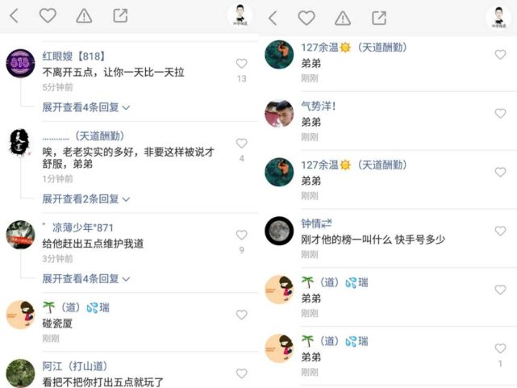Open the report warning triangle on the left
This screenshot has height=388, width=517.
click(84, 16)
